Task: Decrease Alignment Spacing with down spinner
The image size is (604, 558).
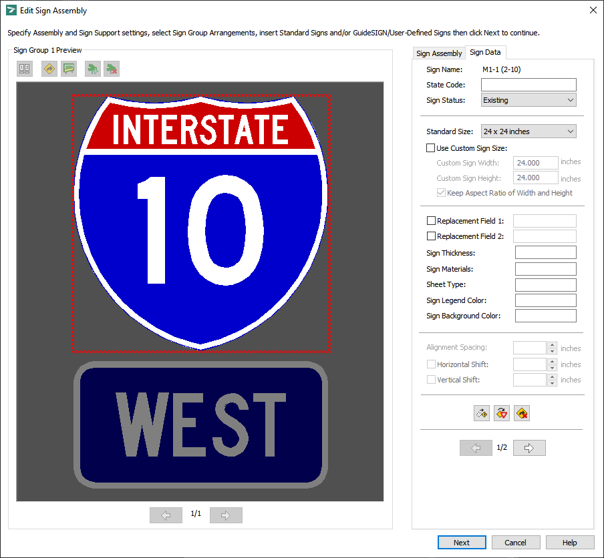Action: coord(552,351)
